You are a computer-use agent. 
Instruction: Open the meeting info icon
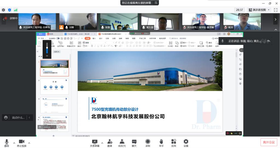4,10
